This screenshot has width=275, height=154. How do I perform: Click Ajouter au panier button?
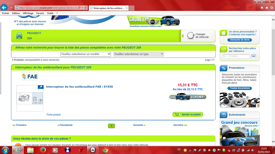tap(188, 115)
